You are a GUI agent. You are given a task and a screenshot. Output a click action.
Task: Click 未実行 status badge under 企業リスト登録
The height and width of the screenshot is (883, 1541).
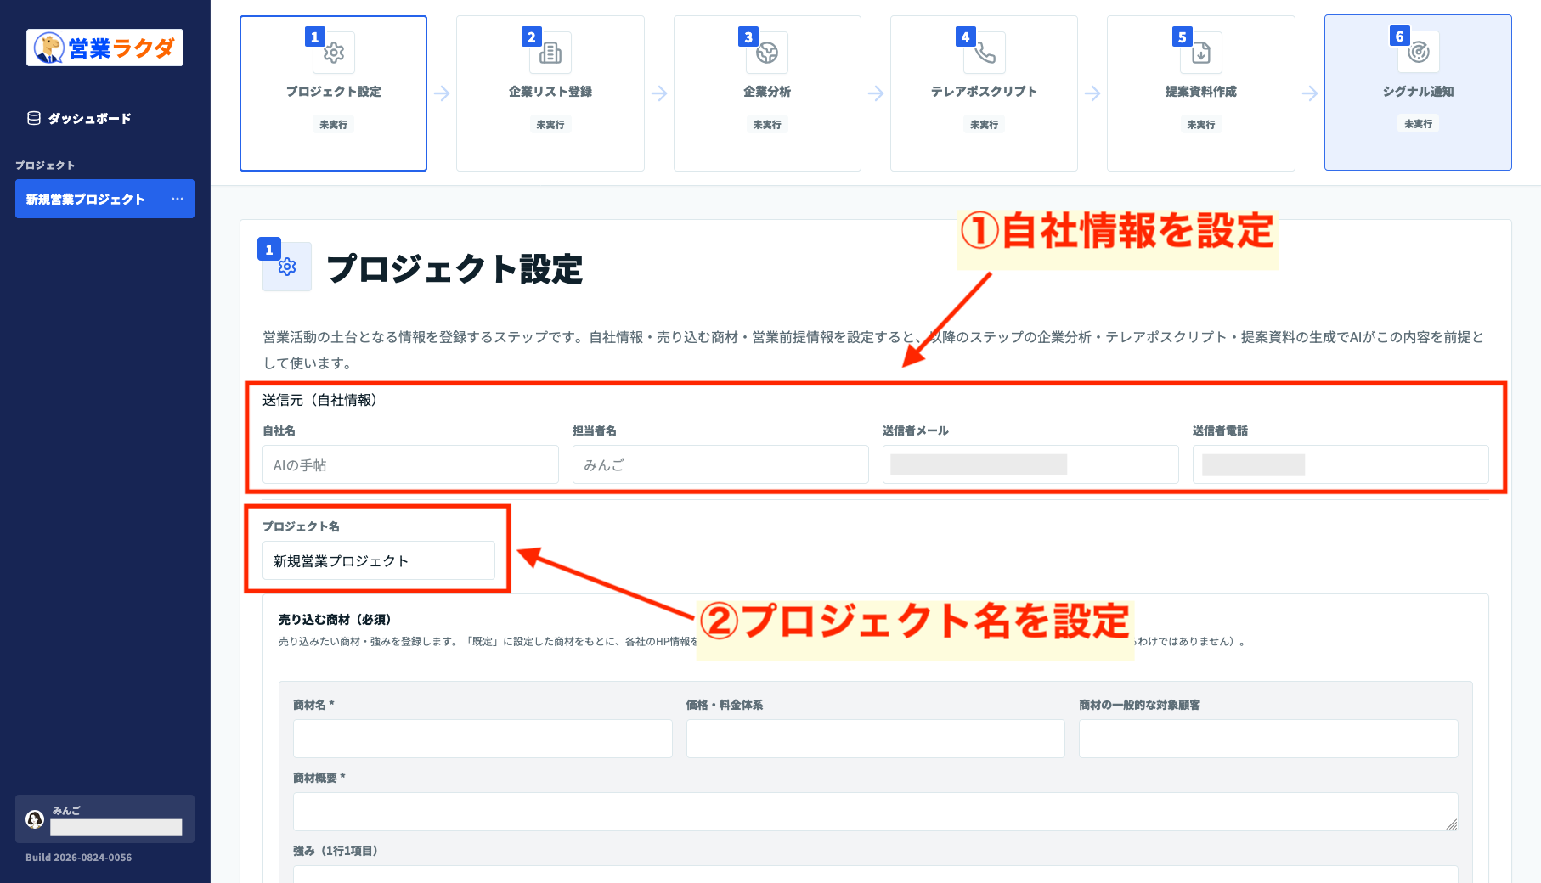[x=550, y=125]
